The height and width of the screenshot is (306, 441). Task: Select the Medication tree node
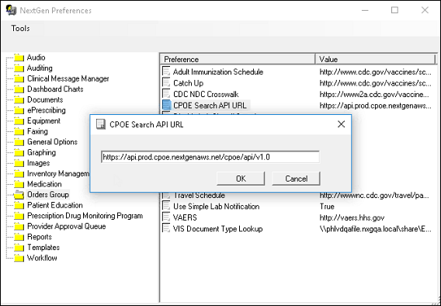pyautogui.click(x=44, y=184)
